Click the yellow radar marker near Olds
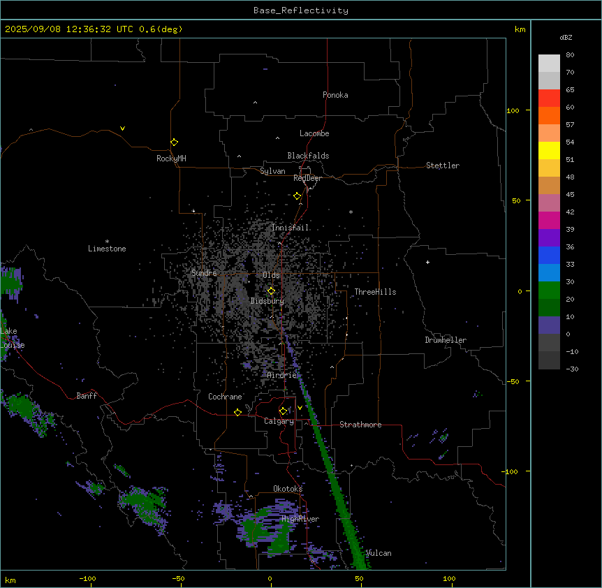This screenshot has width=602, height=588. click(x=271, y=291)
